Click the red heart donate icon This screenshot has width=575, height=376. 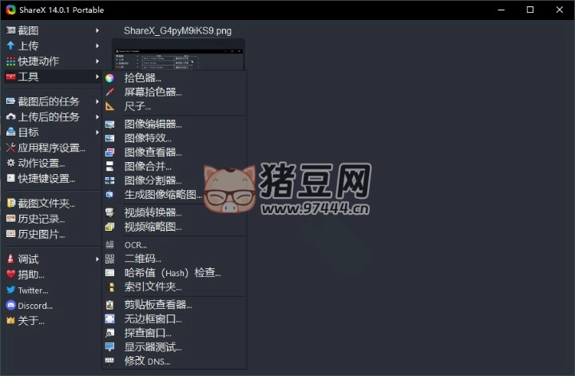pyautogui.click(x=10, y=274)
